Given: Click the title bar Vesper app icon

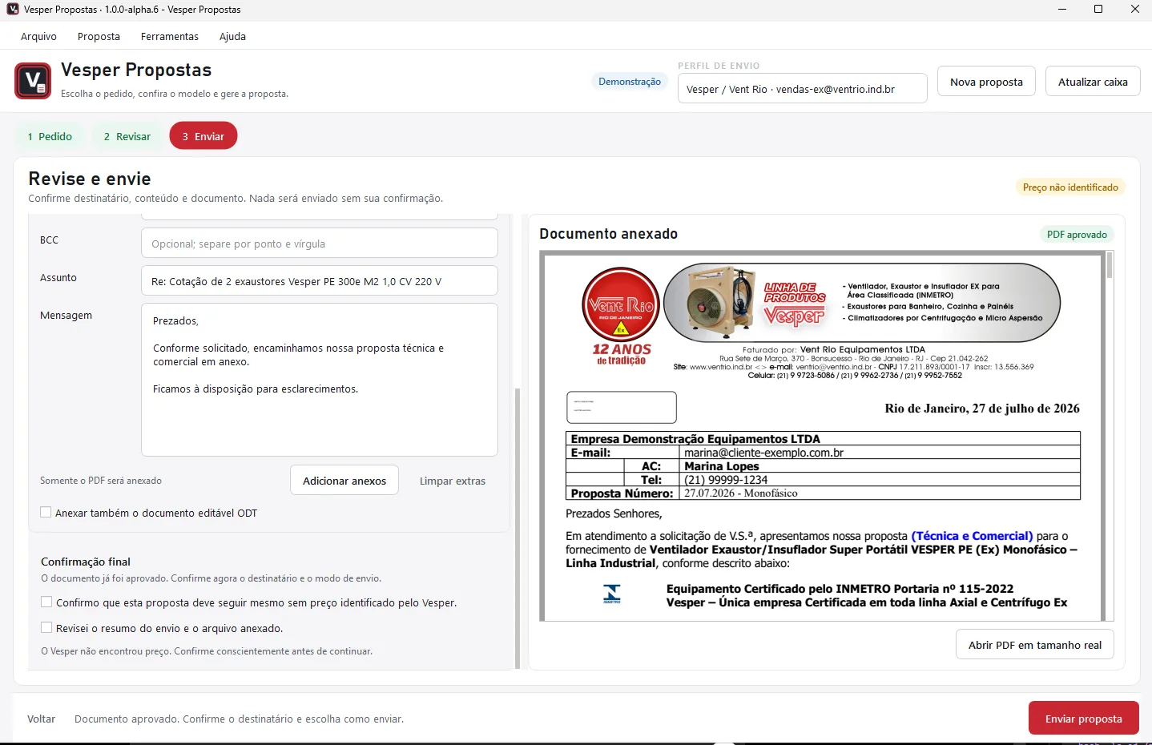Looking at the screenshot, I should 13,9.
